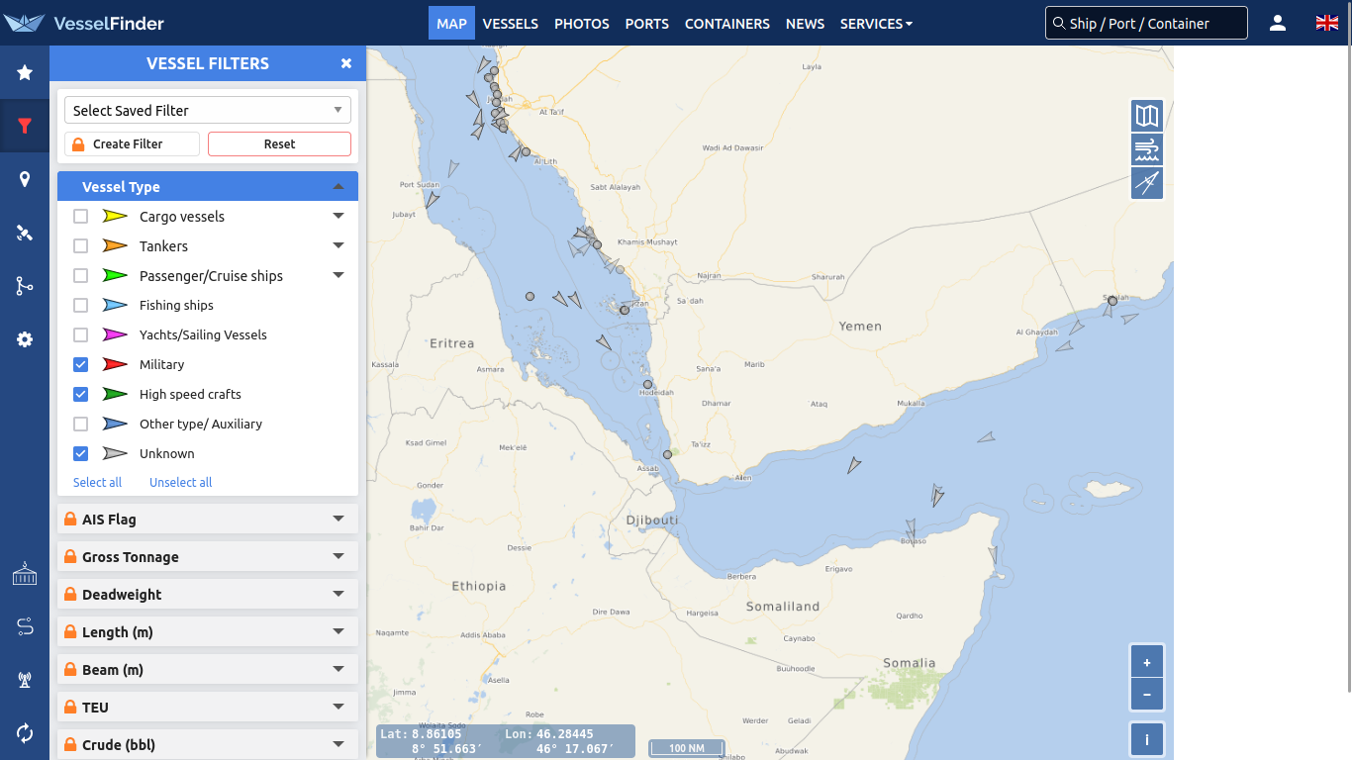
Task: Expand the Deadweight filter section
Action: [208, 594]
